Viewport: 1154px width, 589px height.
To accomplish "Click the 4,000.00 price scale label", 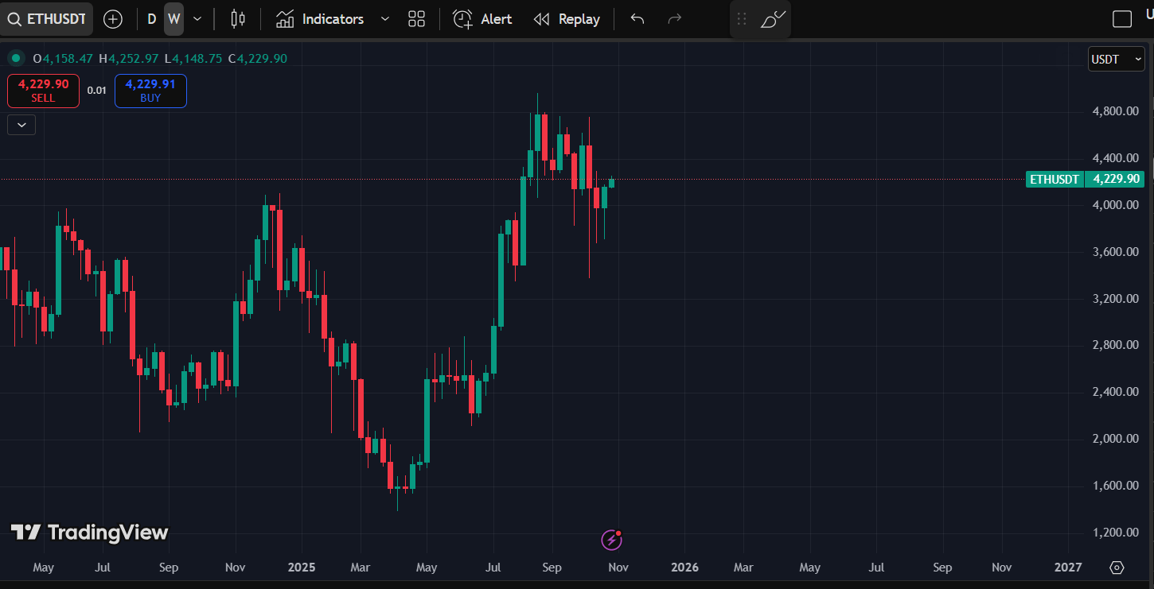I will pyautogui.click(x=1115, y=205).
